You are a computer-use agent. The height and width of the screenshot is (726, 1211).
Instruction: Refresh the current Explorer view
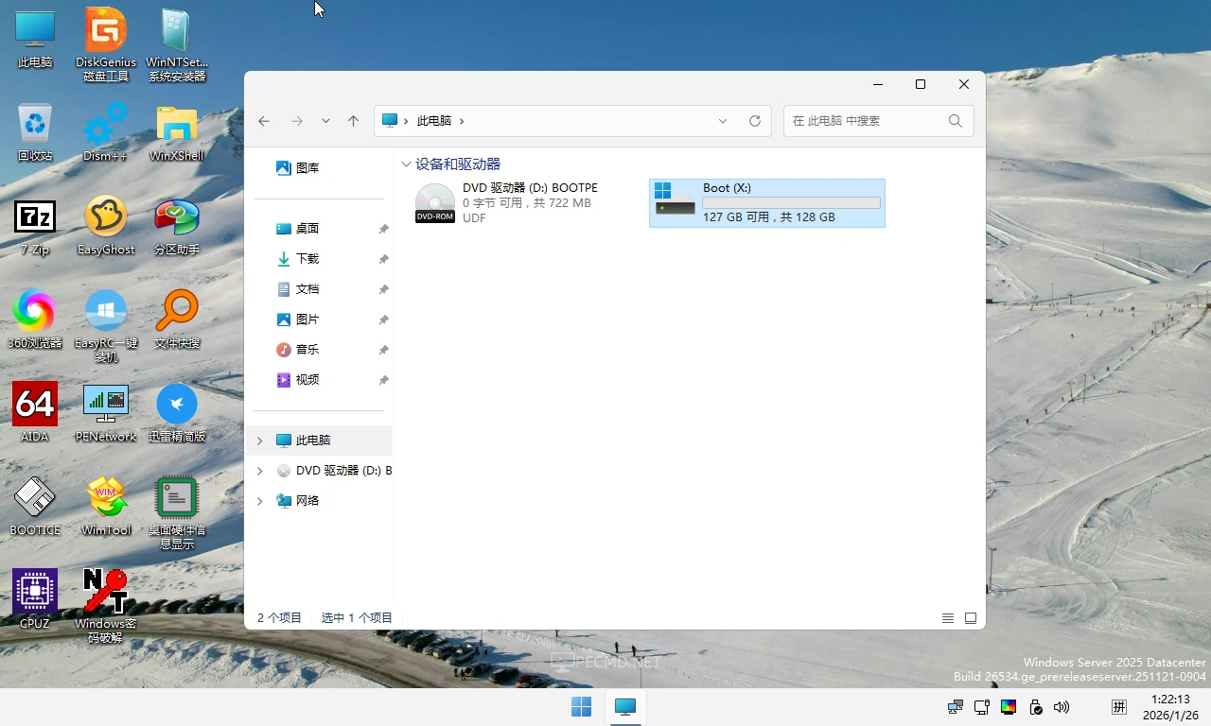coord(754,120)
